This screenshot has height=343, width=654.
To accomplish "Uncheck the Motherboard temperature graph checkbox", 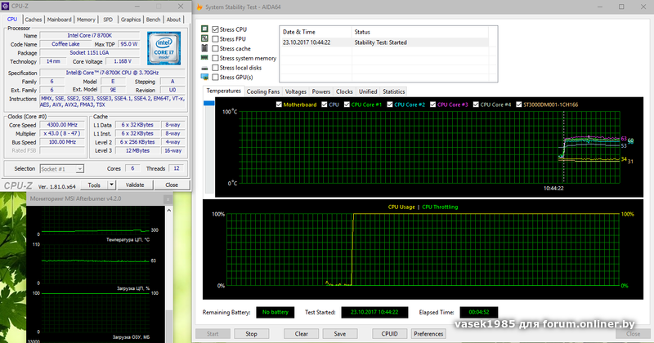I will 280,105.
